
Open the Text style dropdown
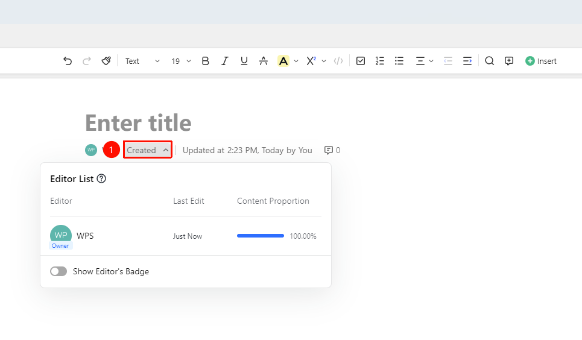click(142, 61)
